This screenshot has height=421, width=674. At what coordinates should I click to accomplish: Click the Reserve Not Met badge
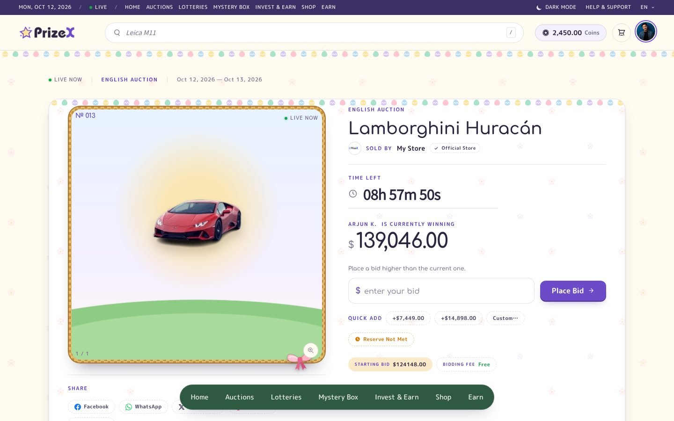click(381, 339)
